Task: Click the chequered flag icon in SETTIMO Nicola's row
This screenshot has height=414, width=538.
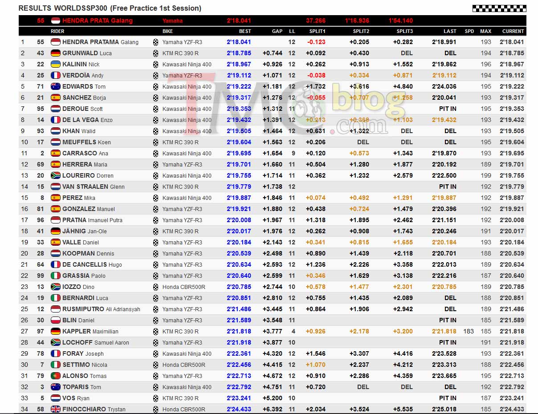Action: click(155, 365)
